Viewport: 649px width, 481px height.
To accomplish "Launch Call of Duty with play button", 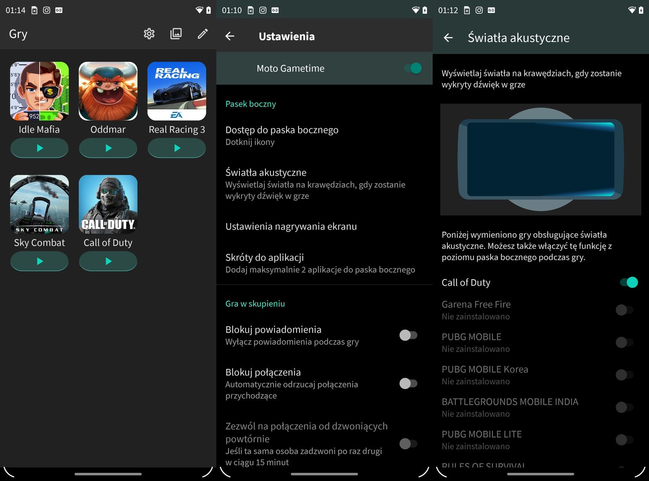I will pyautogui.click(x=108, y=261).
